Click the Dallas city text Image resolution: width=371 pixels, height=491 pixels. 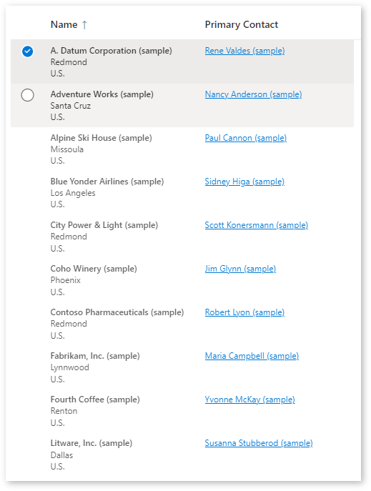61,455
